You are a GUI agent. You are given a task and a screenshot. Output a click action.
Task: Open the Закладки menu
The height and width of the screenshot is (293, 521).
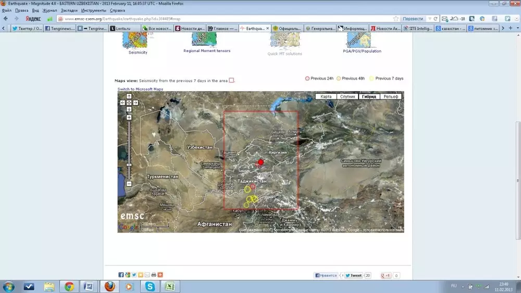coord(69,10)
